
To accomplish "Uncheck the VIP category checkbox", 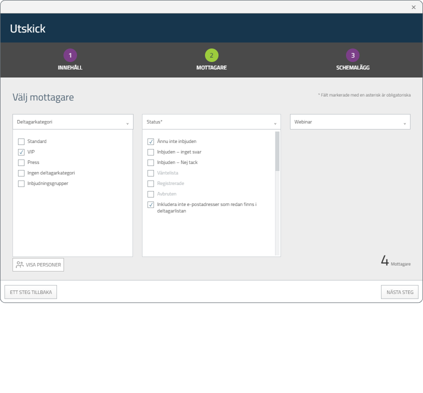I will 21,152.
